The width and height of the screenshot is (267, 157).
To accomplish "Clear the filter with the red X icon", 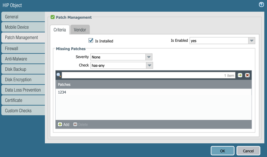I will click(x=247, y=75).
